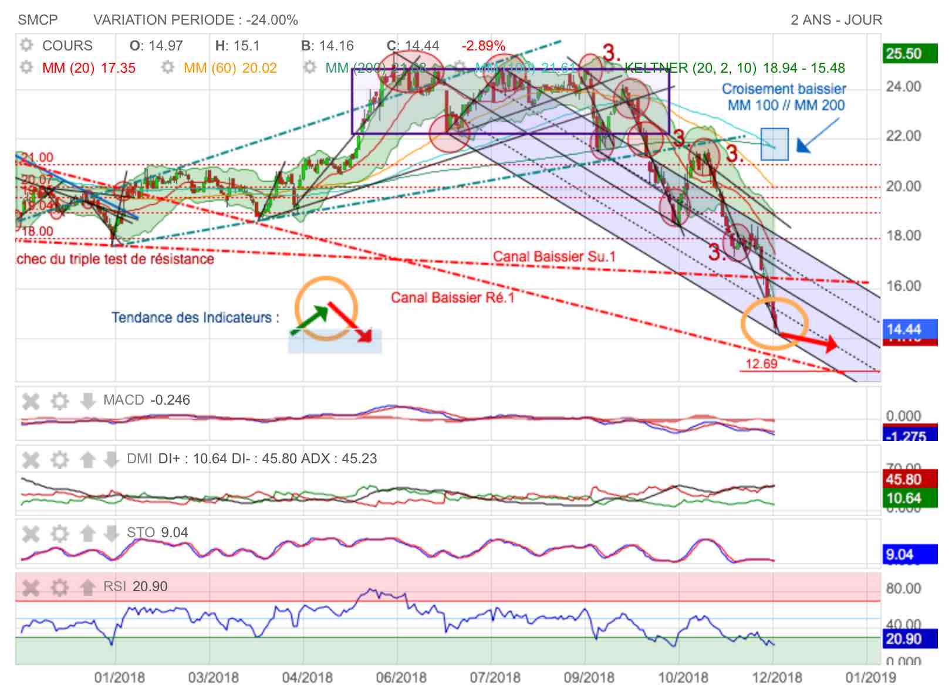Click the 12.69 support level label

[761, 364]
